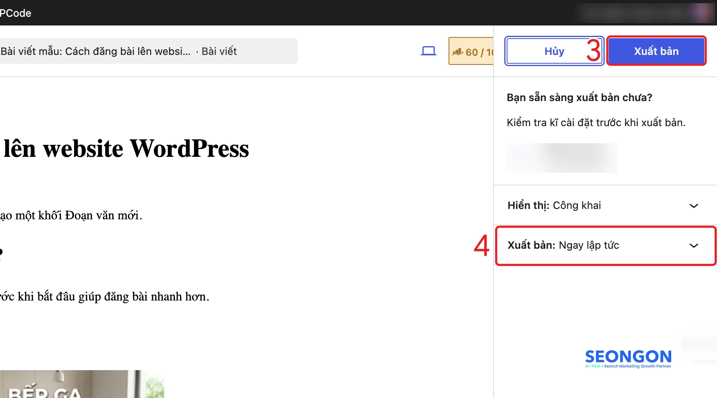Select the kitchen image block thumbnail
Viewport: 717px width, 398px height.
(82, 384)
